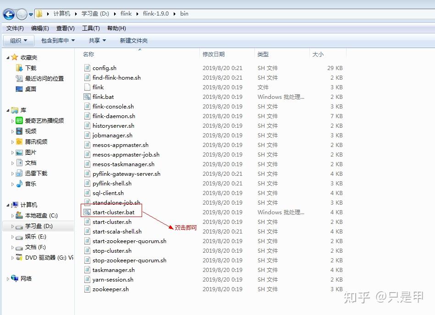Viewport: 435px width, 315px height.
Task: Expand the 视频 library node arrow
Action: [12, 131]
